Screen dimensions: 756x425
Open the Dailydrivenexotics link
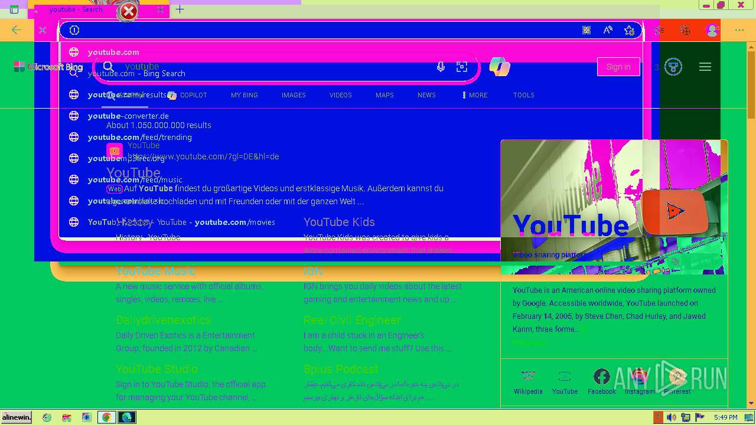pyautogui.click(x=164, y=320)
